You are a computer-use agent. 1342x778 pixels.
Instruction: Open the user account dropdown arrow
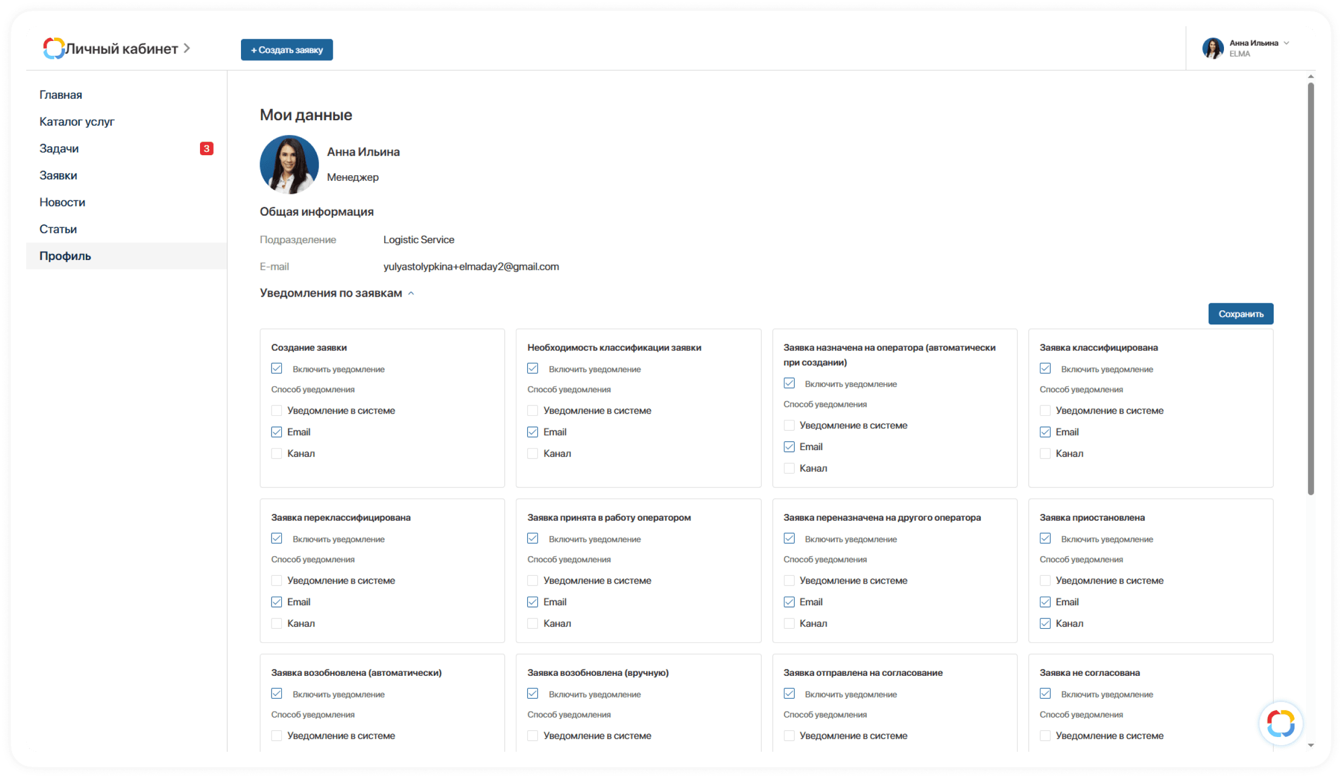click(1286, 43)
